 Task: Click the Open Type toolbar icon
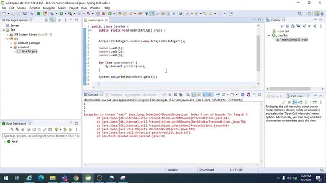point(119,14)
